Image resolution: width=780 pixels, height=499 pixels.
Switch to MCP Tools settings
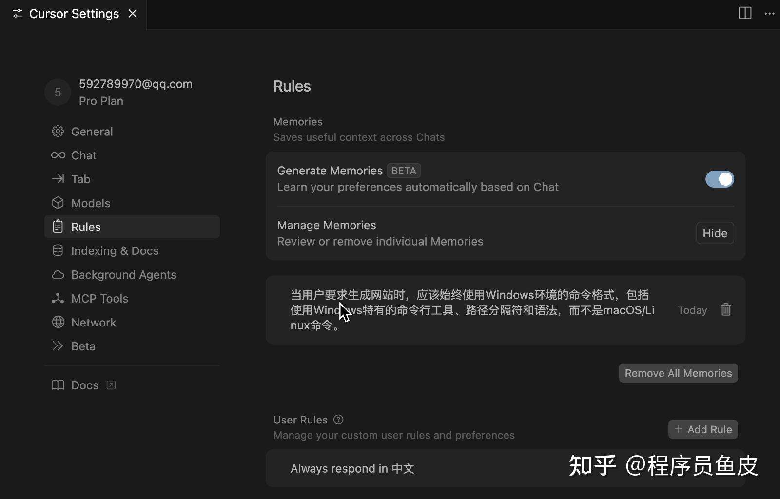(x=132, y=299)
